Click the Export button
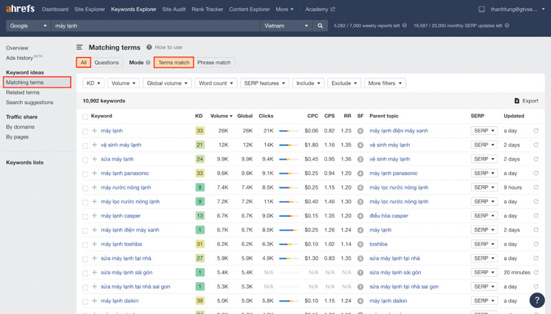Image resolution: width=551 pixels, height=314 pixels. pos(526,101)
